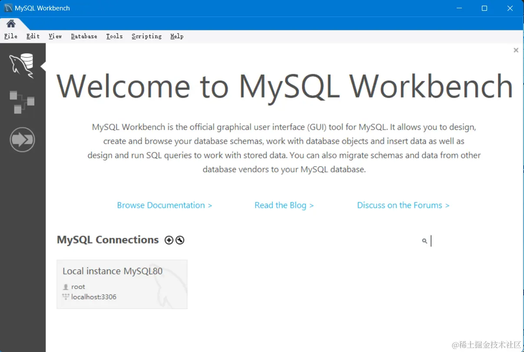Open Read the Blog link

[x=284, y=205]
